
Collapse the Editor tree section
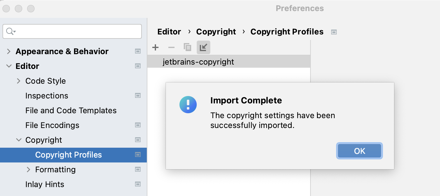click(9, 66)
